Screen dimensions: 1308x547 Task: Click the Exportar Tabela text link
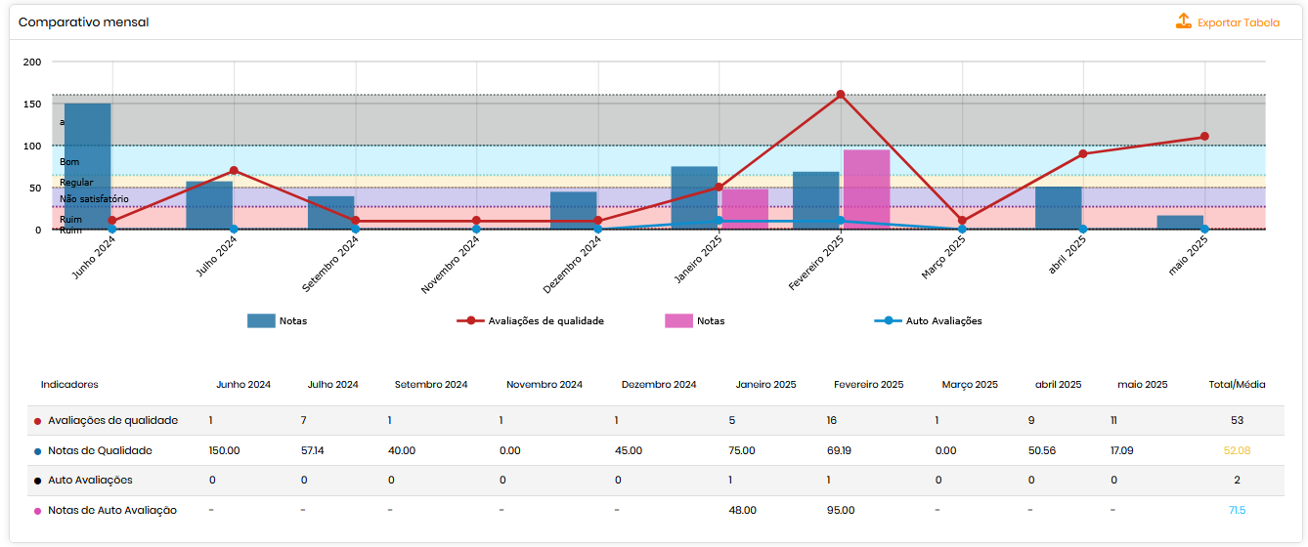(1238, 22)
